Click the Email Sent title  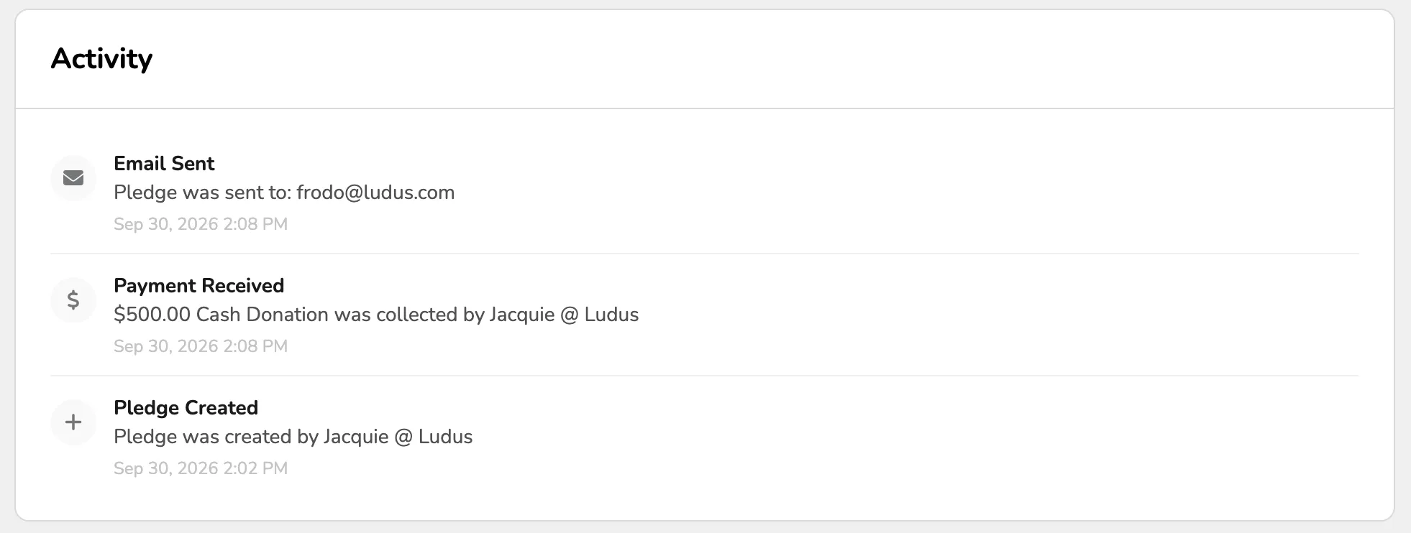click(x=164, y=164)
